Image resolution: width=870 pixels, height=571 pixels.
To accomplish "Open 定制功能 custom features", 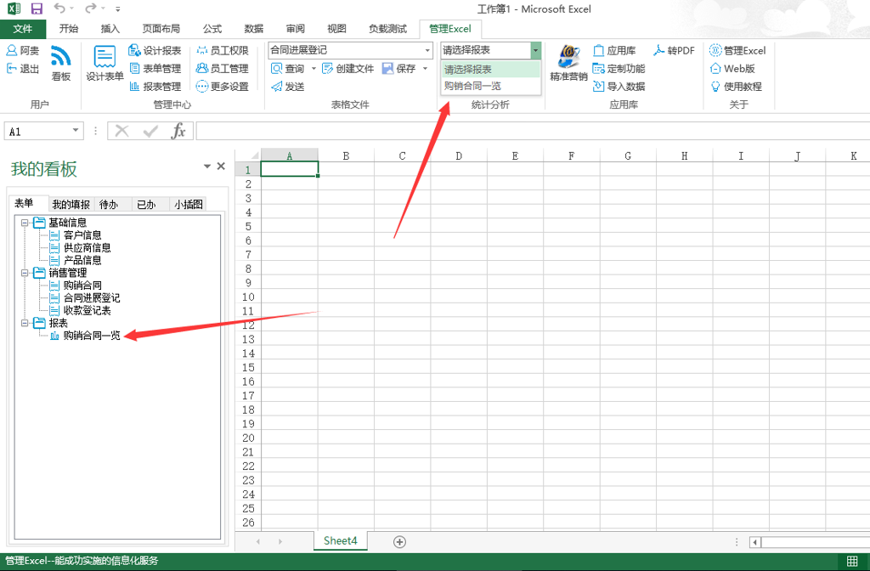I will [619, 68].
